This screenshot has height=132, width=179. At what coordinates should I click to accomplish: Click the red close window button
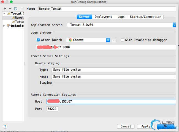point(3,2)
